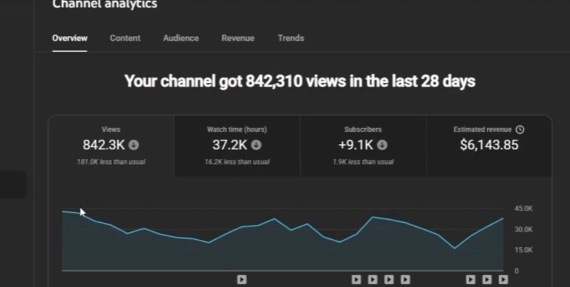Click the third video marker in the group of four
The width and height of the screenshot is (570, 287).
[x=389, y=279]
